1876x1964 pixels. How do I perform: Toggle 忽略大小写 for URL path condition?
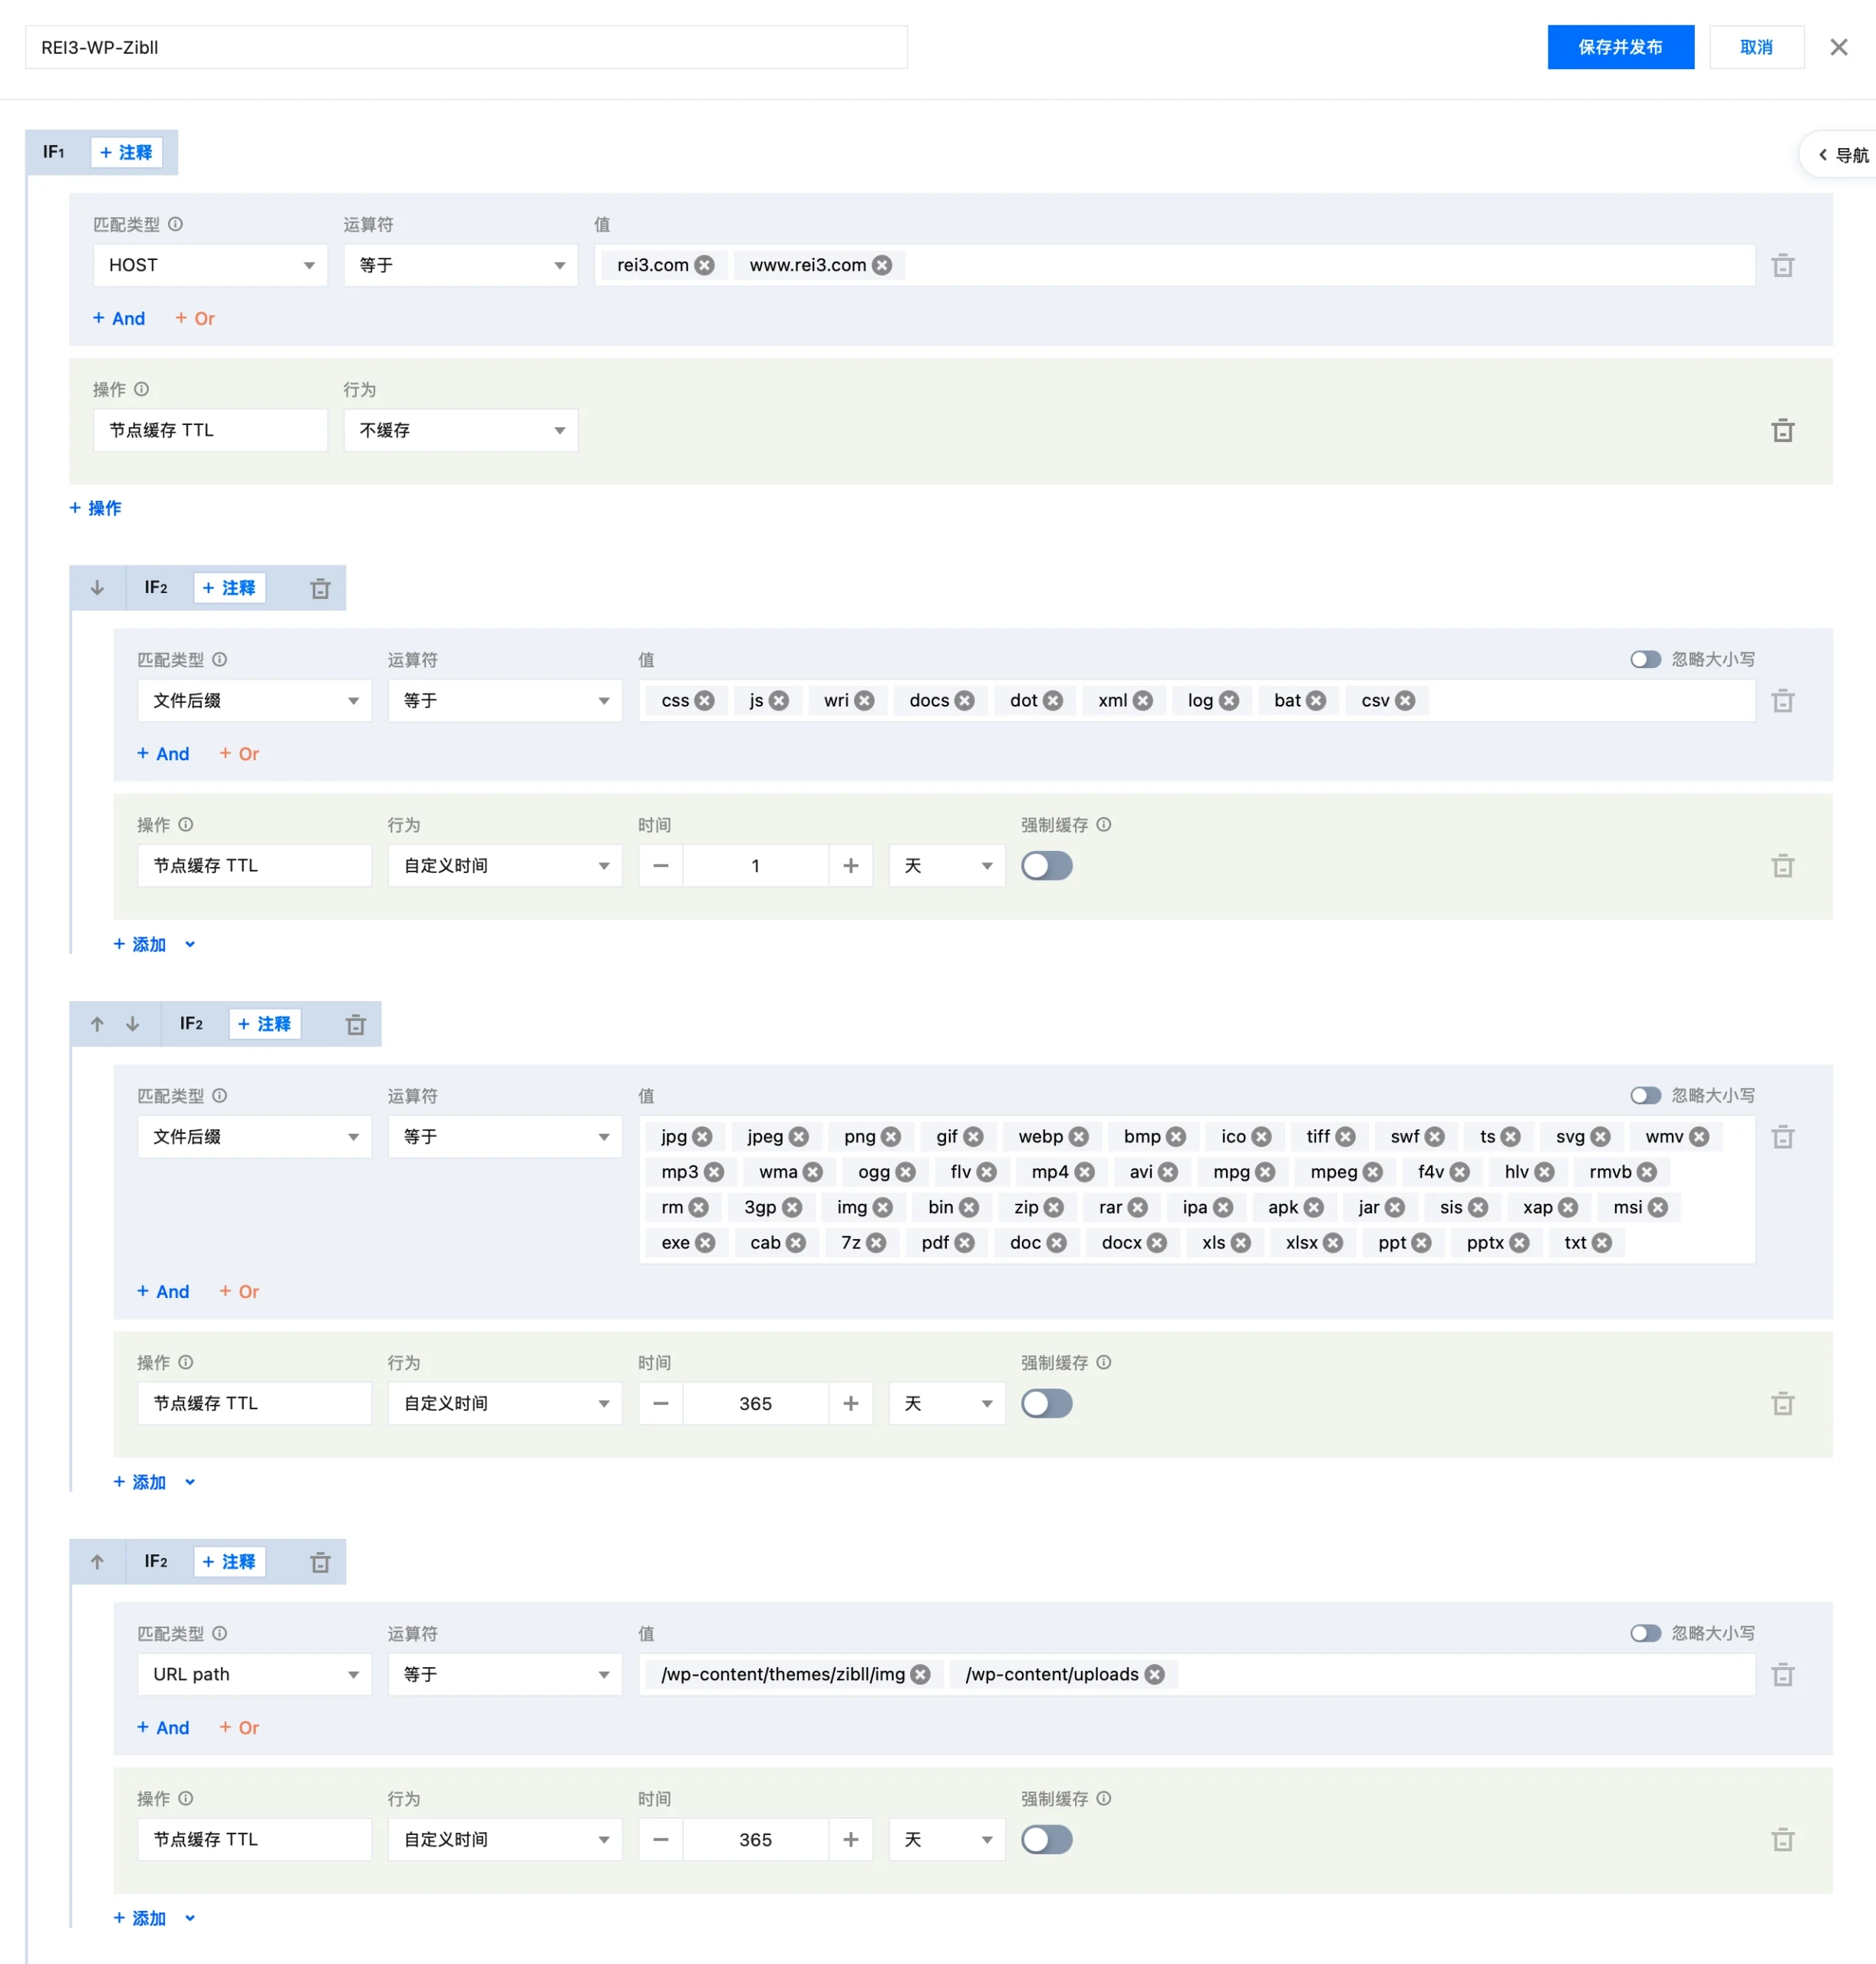tap(1645, 1634)
